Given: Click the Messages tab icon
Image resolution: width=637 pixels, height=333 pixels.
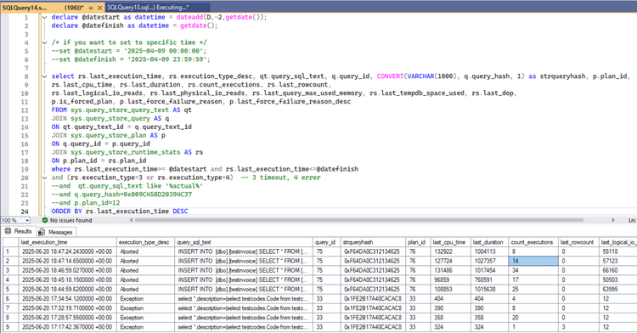Looking at the screenshot, I should [x=41, y=232].
